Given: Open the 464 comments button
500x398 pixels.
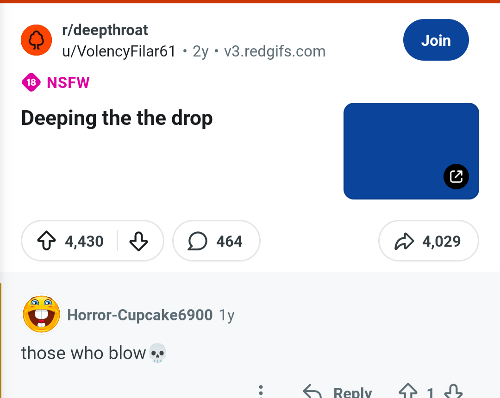Looking at the screenshot, I should pyautogui.click(x=216, y=241).
